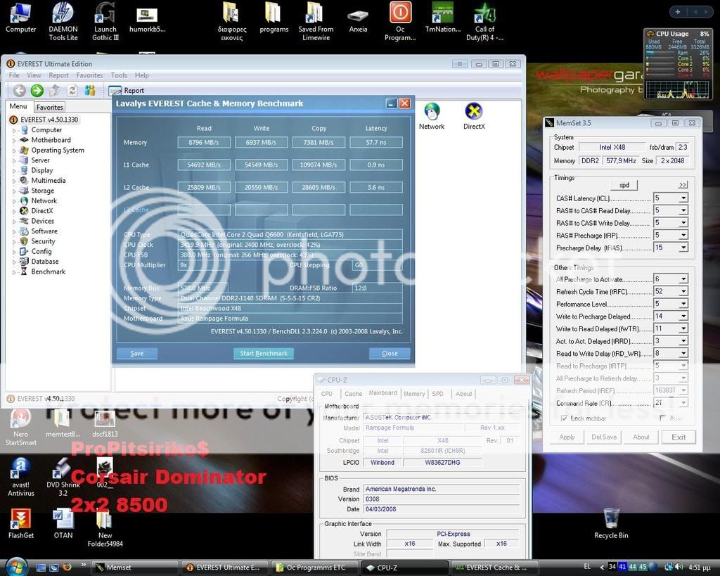Click the Start Benchmark button
The width and height of the screenshot is (720, 576).
(263, 353)
